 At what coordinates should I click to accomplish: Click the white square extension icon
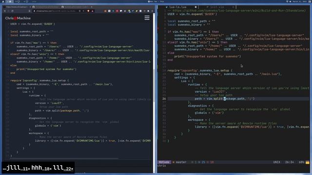tap(109, 11)
